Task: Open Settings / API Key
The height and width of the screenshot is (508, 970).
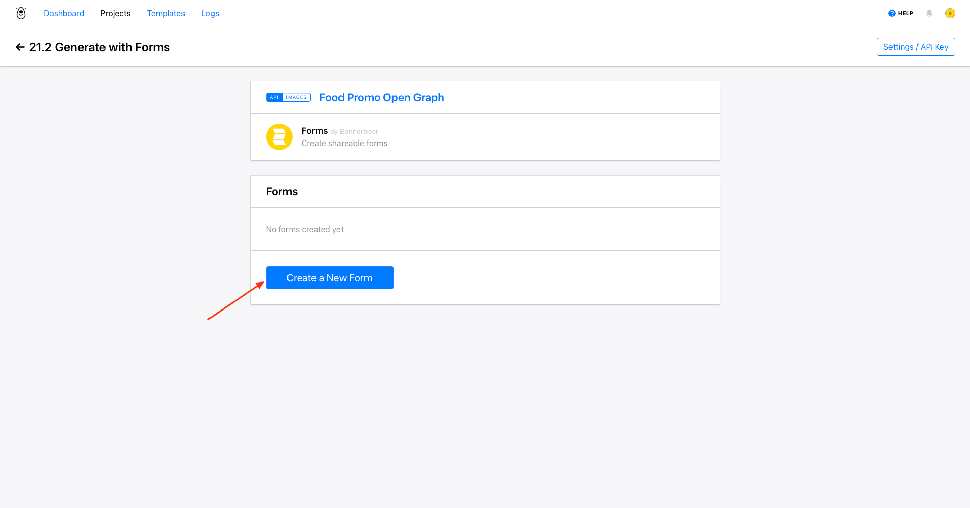Action: pos(915,46)
